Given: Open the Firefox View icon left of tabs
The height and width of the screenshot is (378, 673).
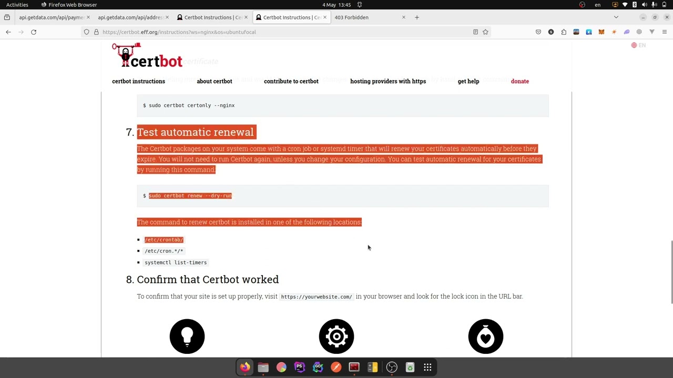Looking at the screenshot, I should 7,17.
